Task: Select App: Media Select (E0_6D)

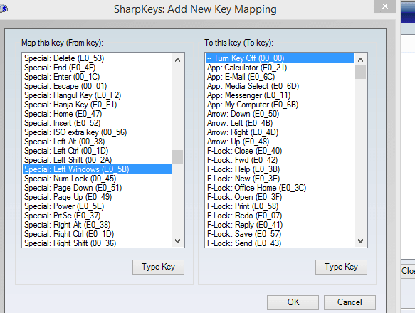Action: [280, 86]
